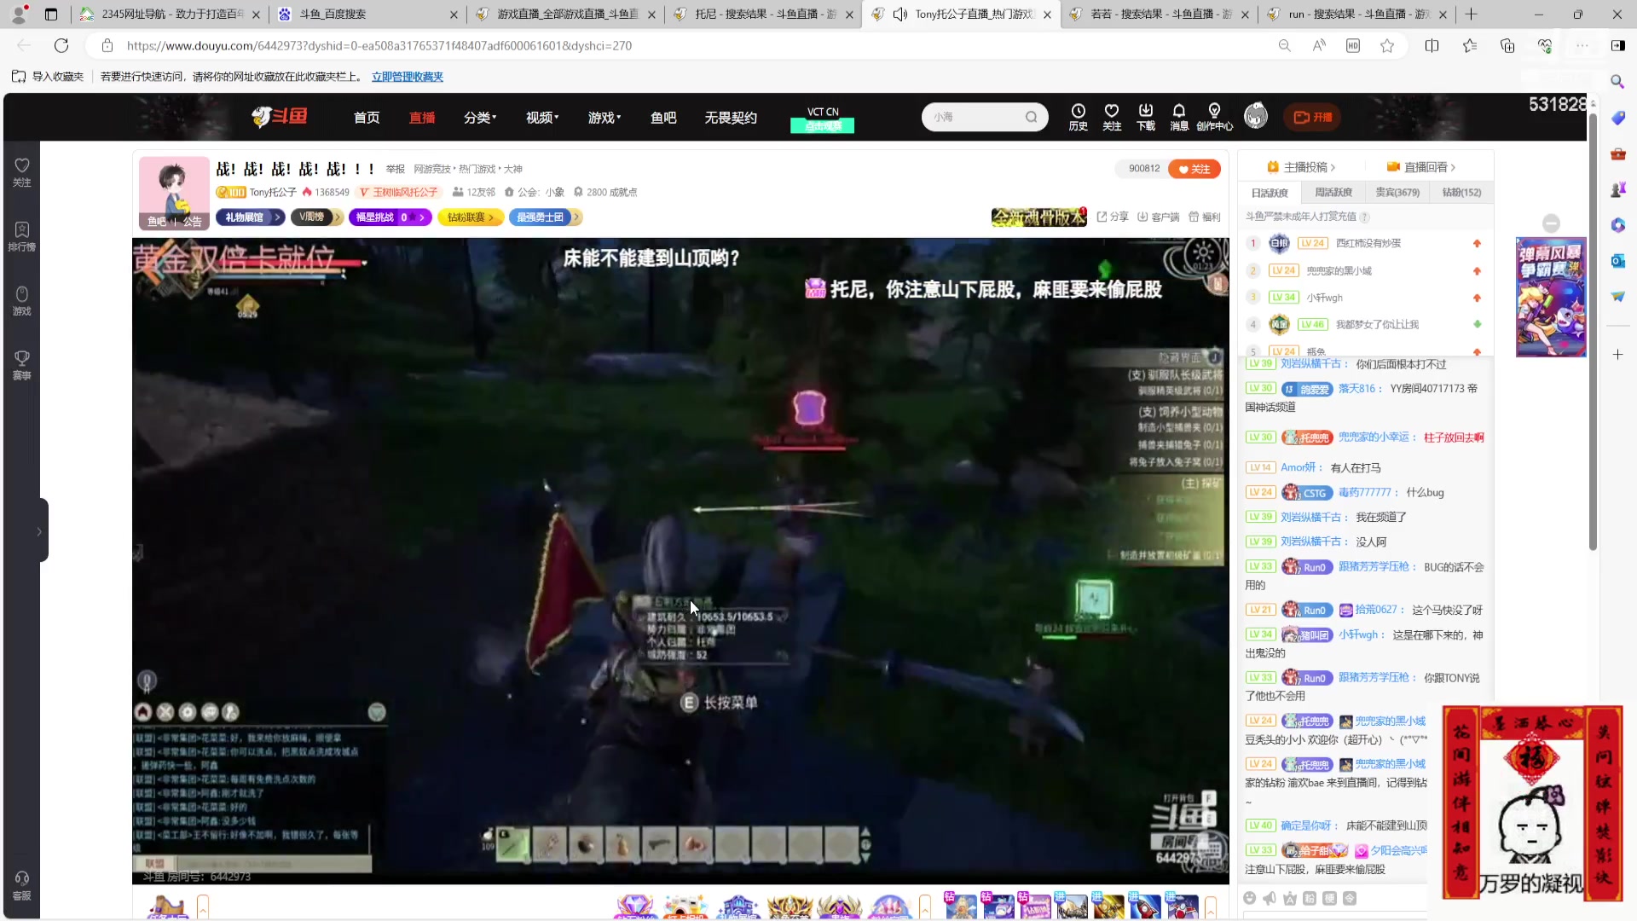Open the 鱼吧 section from top menu

663,118
